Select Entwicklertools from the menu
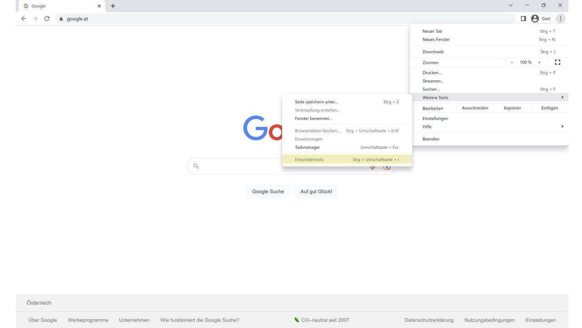582x328 pixels. click(309, 159)
